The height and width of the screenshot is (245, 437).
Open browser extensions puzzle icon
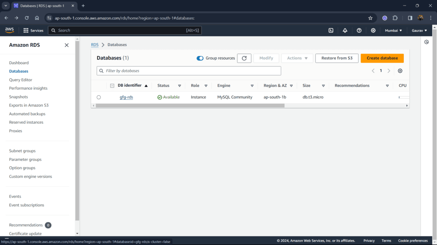pos(395,18)
